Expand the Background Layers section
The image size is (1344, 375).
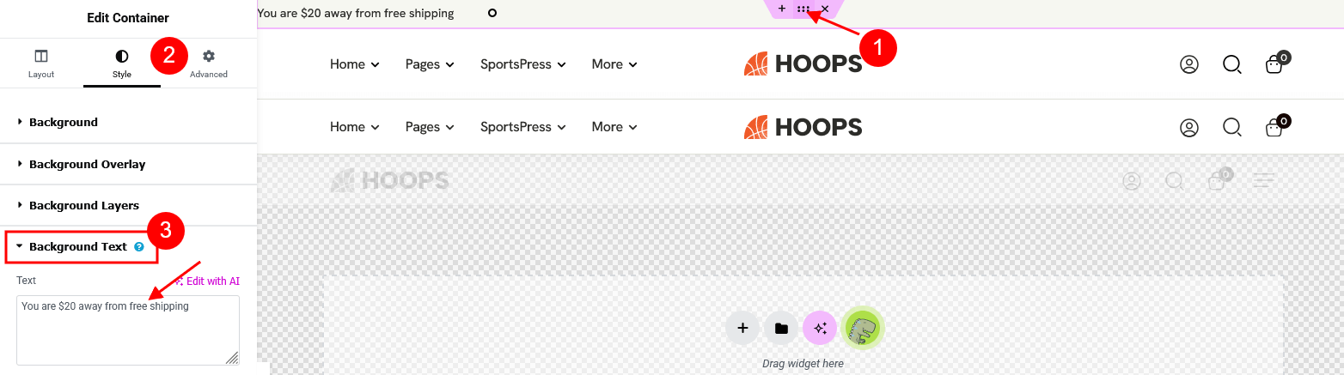pyautogui.click(x=83, y=206)
